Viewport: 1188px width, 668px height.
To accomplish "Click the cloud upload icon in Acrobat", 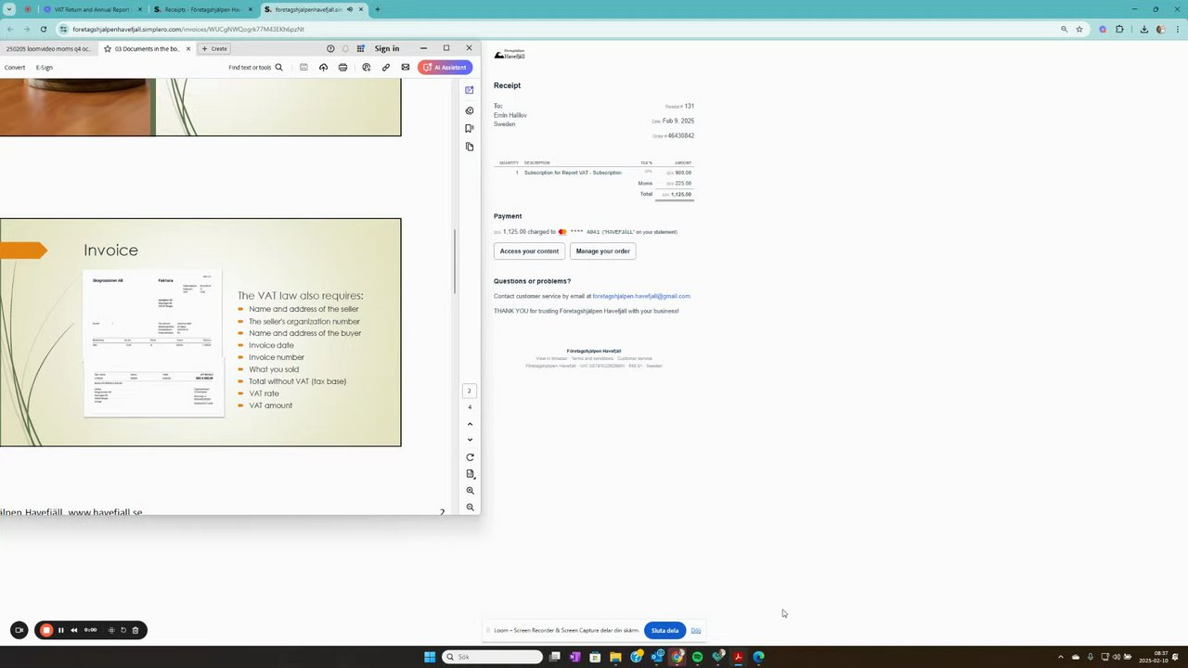I will (x=323, y=67).
